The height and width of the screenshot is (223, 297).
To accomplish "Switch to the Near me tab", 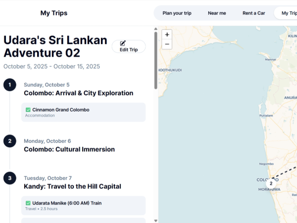I will pyautogui.click(x=217, y=13).
